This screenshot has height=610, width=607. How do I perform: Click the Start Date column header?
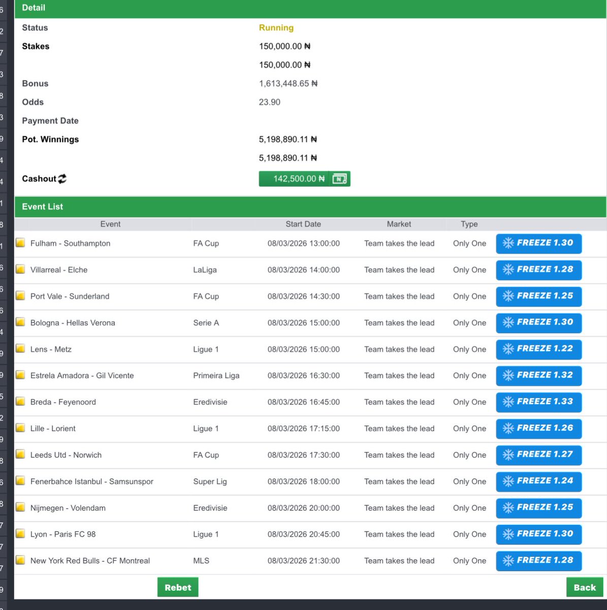(x=303, y=224)
